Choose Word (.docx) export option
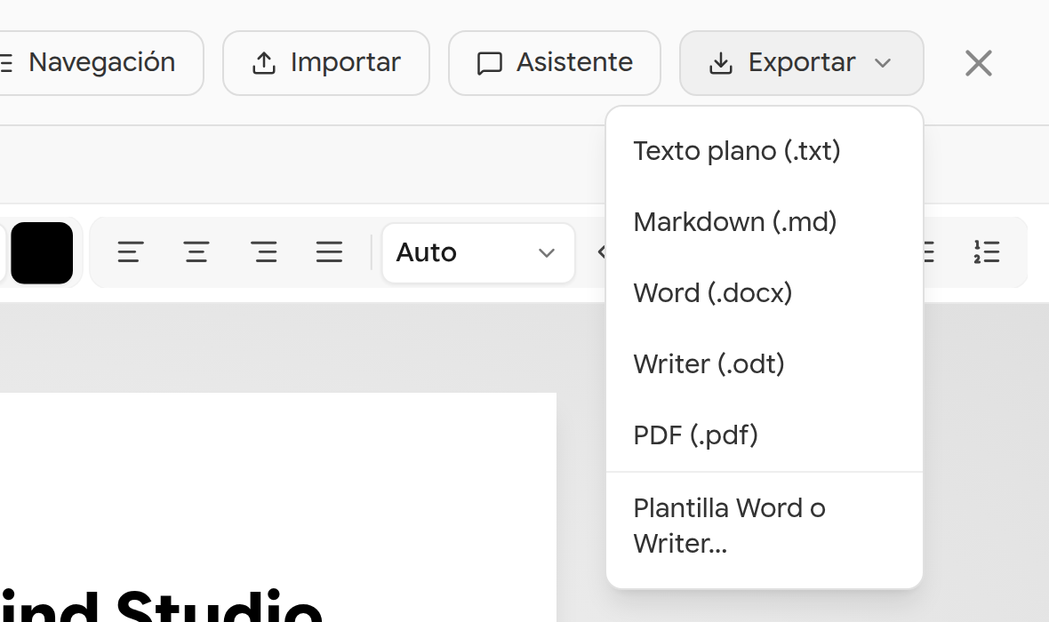1049x622 pixels. click(x=764, y=293)
